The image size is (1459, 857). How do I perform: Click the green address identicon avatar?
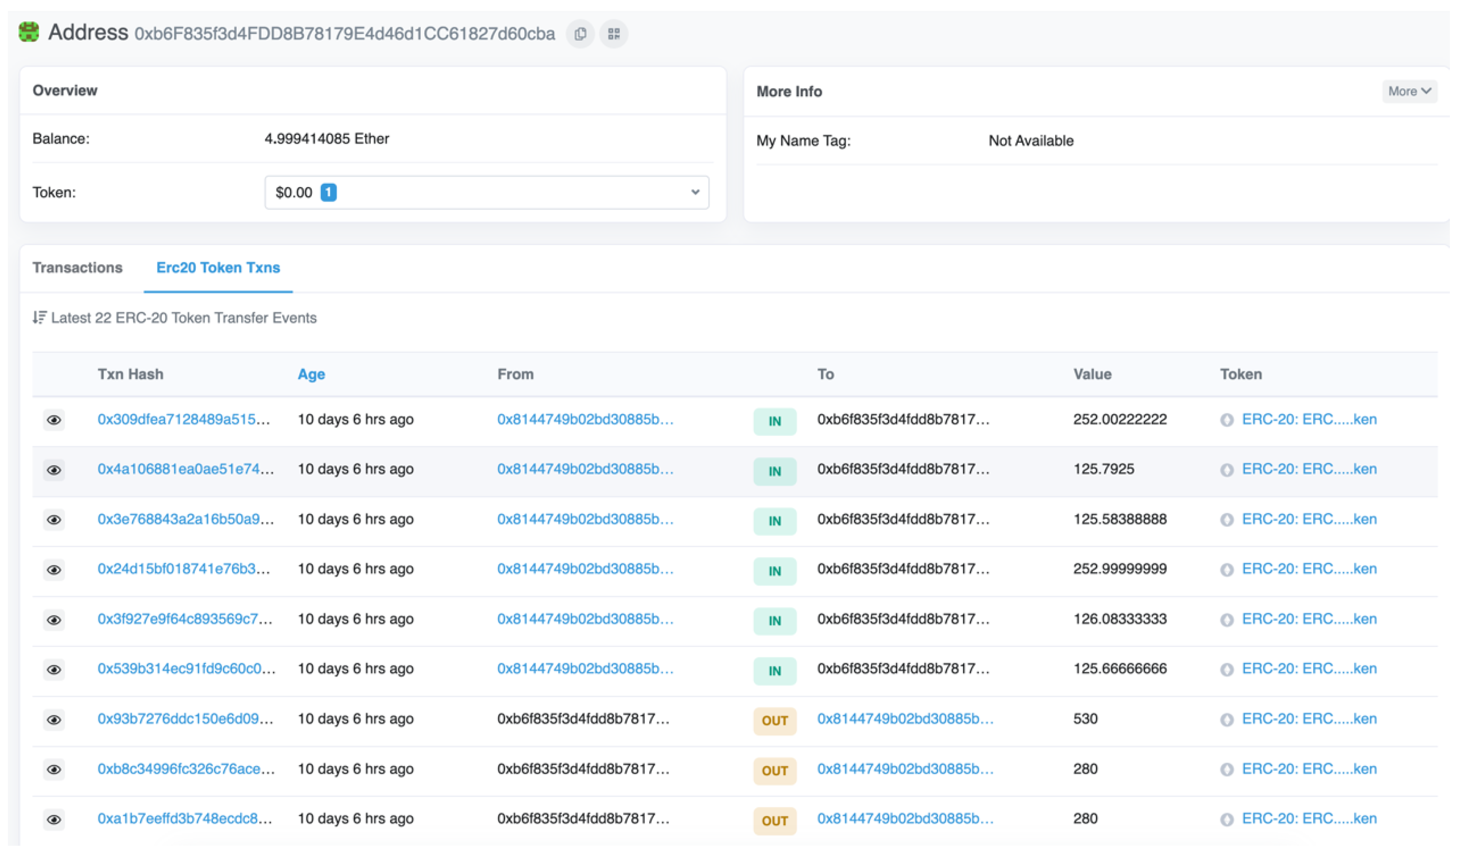tap(29, 32)
